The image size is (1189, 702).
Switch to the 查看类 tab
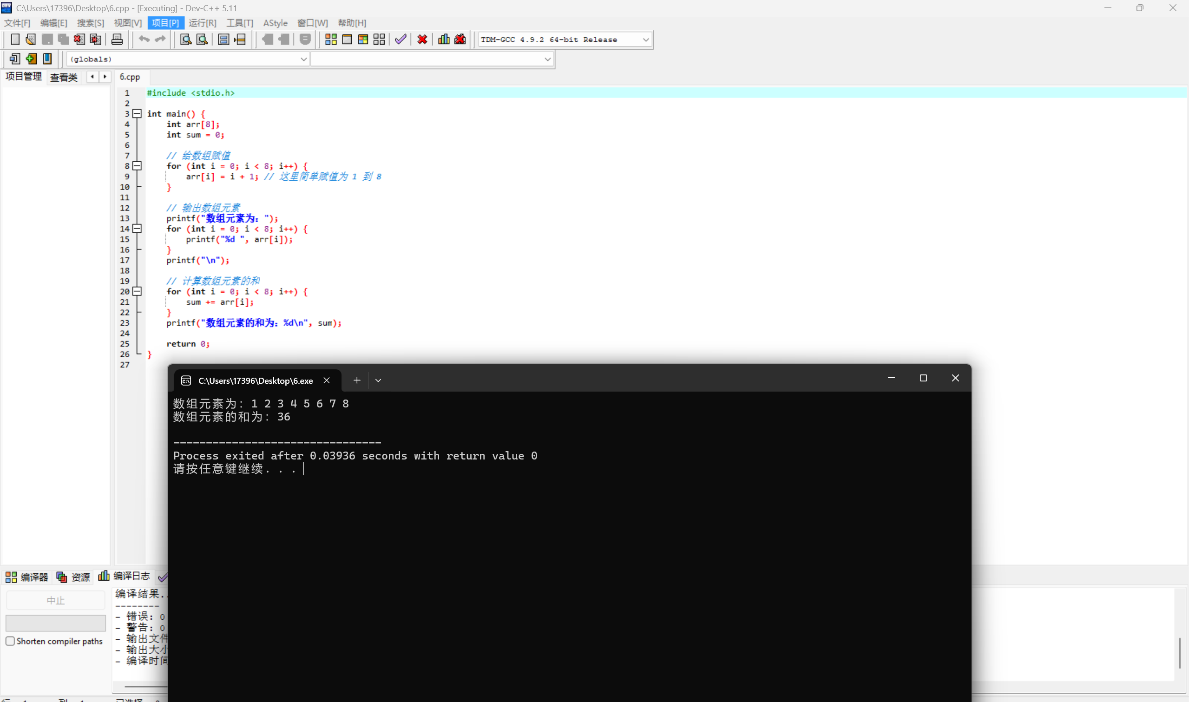click(64, 77)
